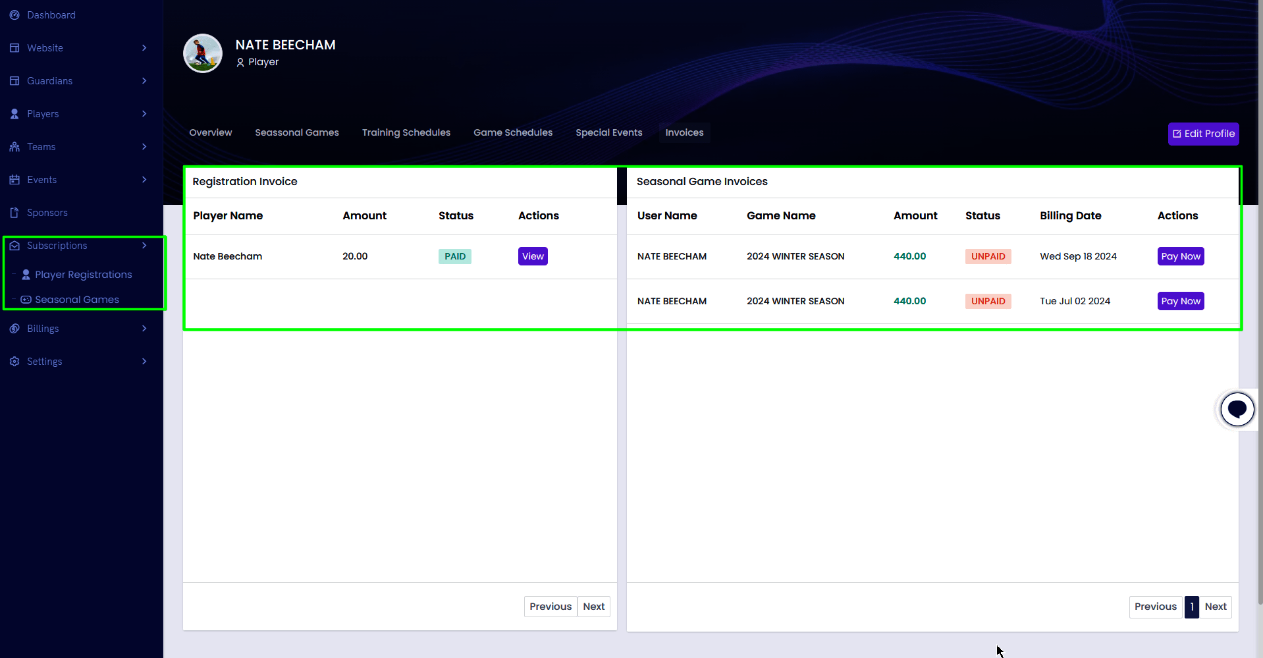Click the Game Name column header
The height and width of the screenshot is (658, 1263).
point(781,215)
